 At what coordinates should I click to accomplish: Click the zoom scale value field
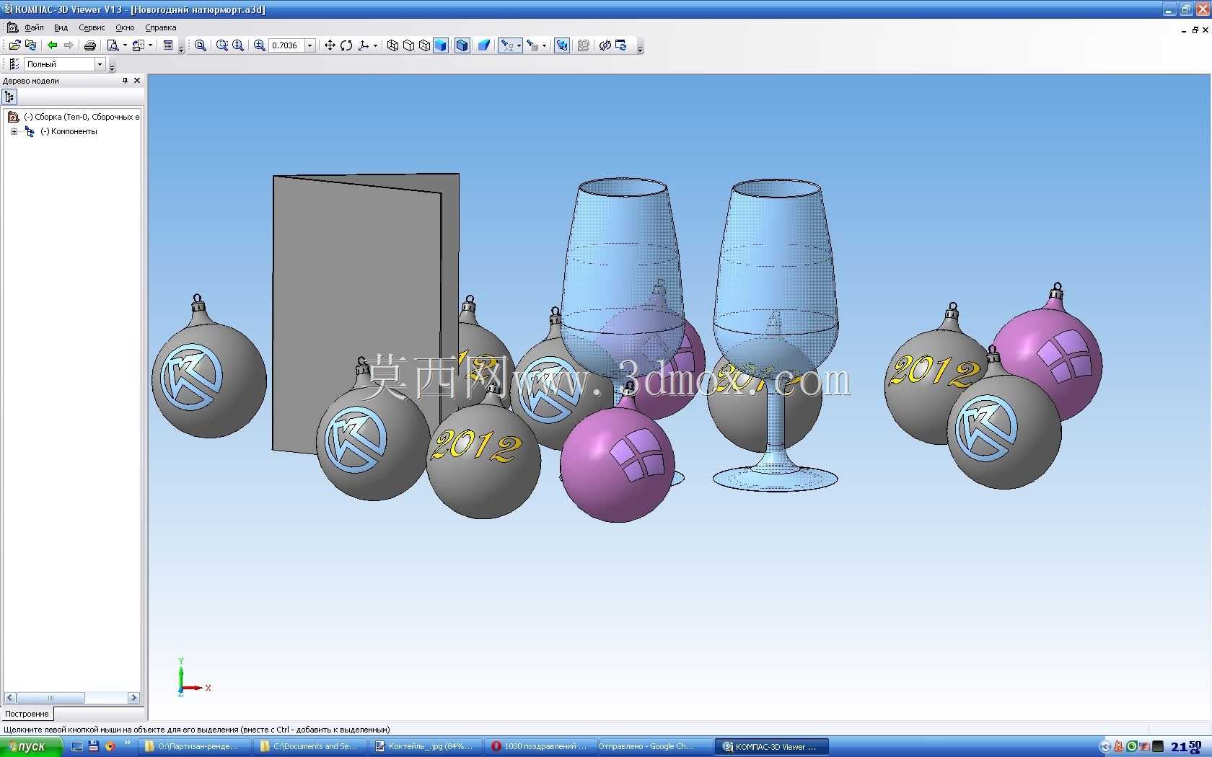coord(286,45)
